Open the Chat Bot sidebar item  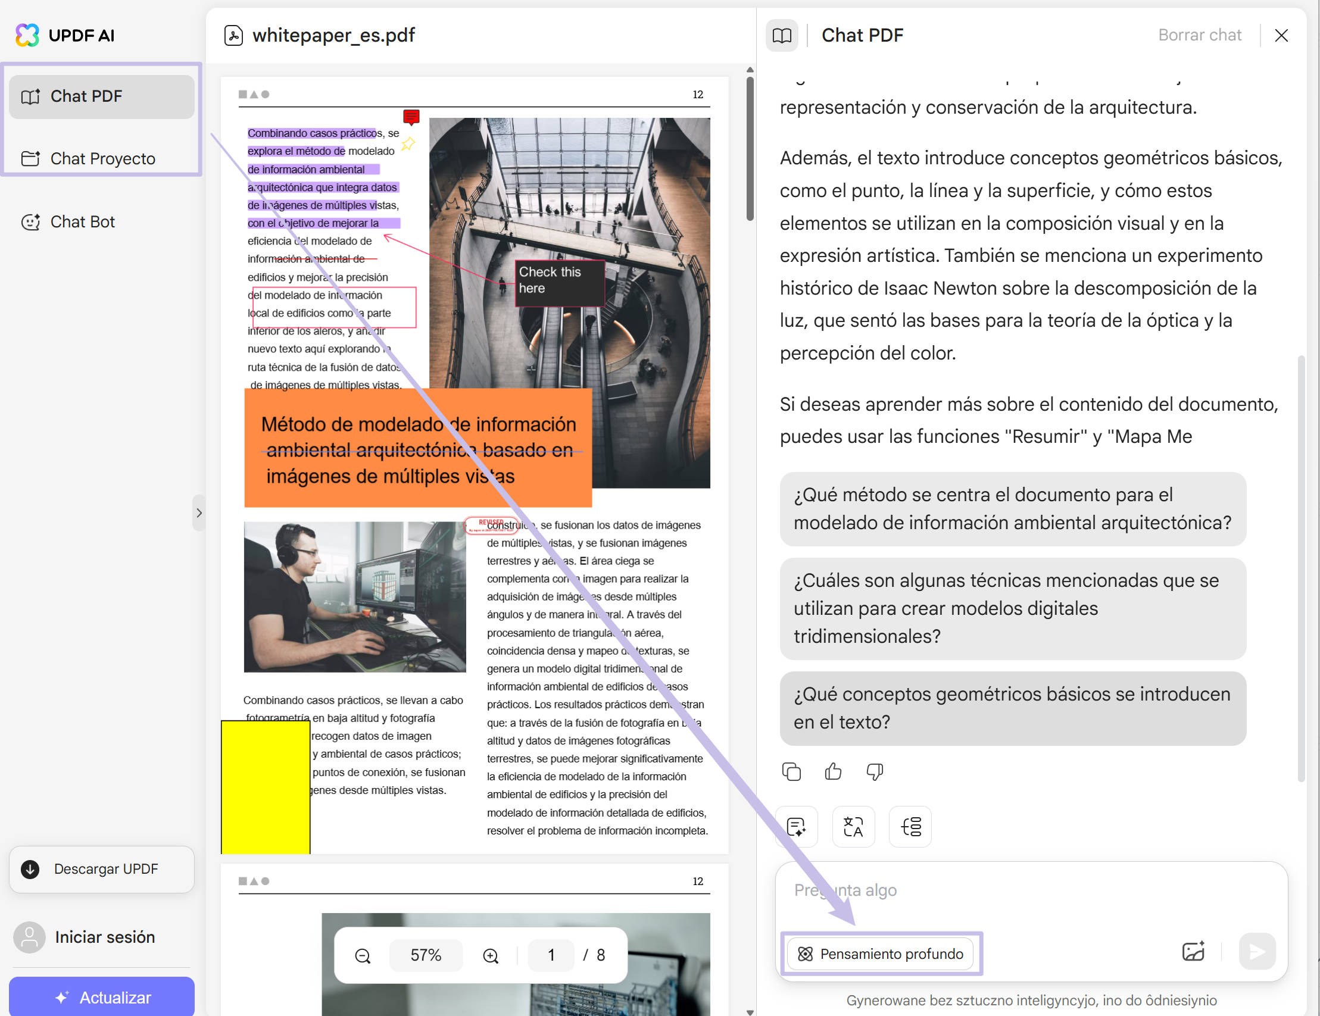(x=102, y=221)
